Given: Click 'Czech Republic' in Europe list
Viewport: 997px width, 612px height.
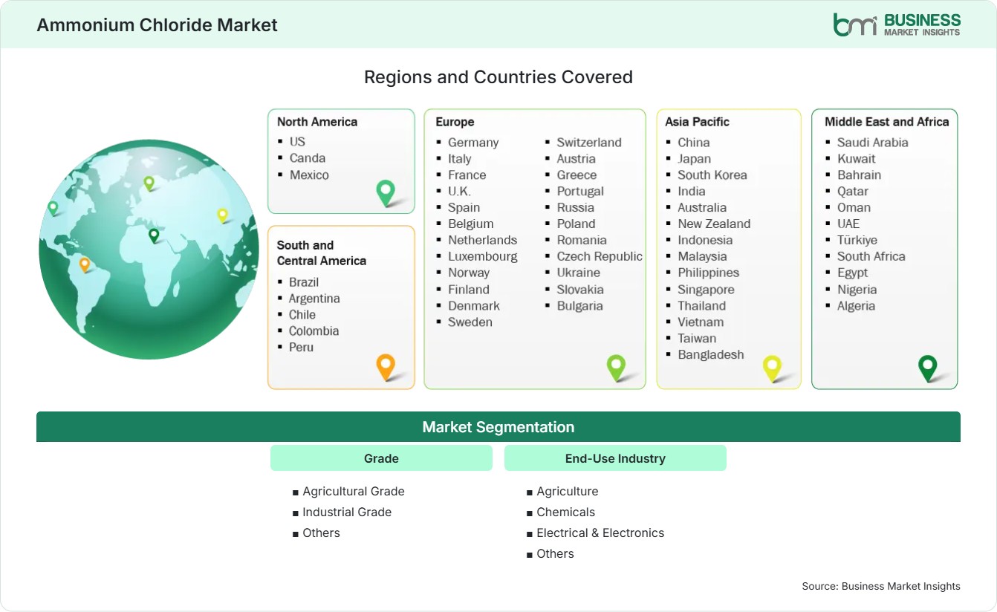Looking at the screenshot, I should click(x=600, y=256).
